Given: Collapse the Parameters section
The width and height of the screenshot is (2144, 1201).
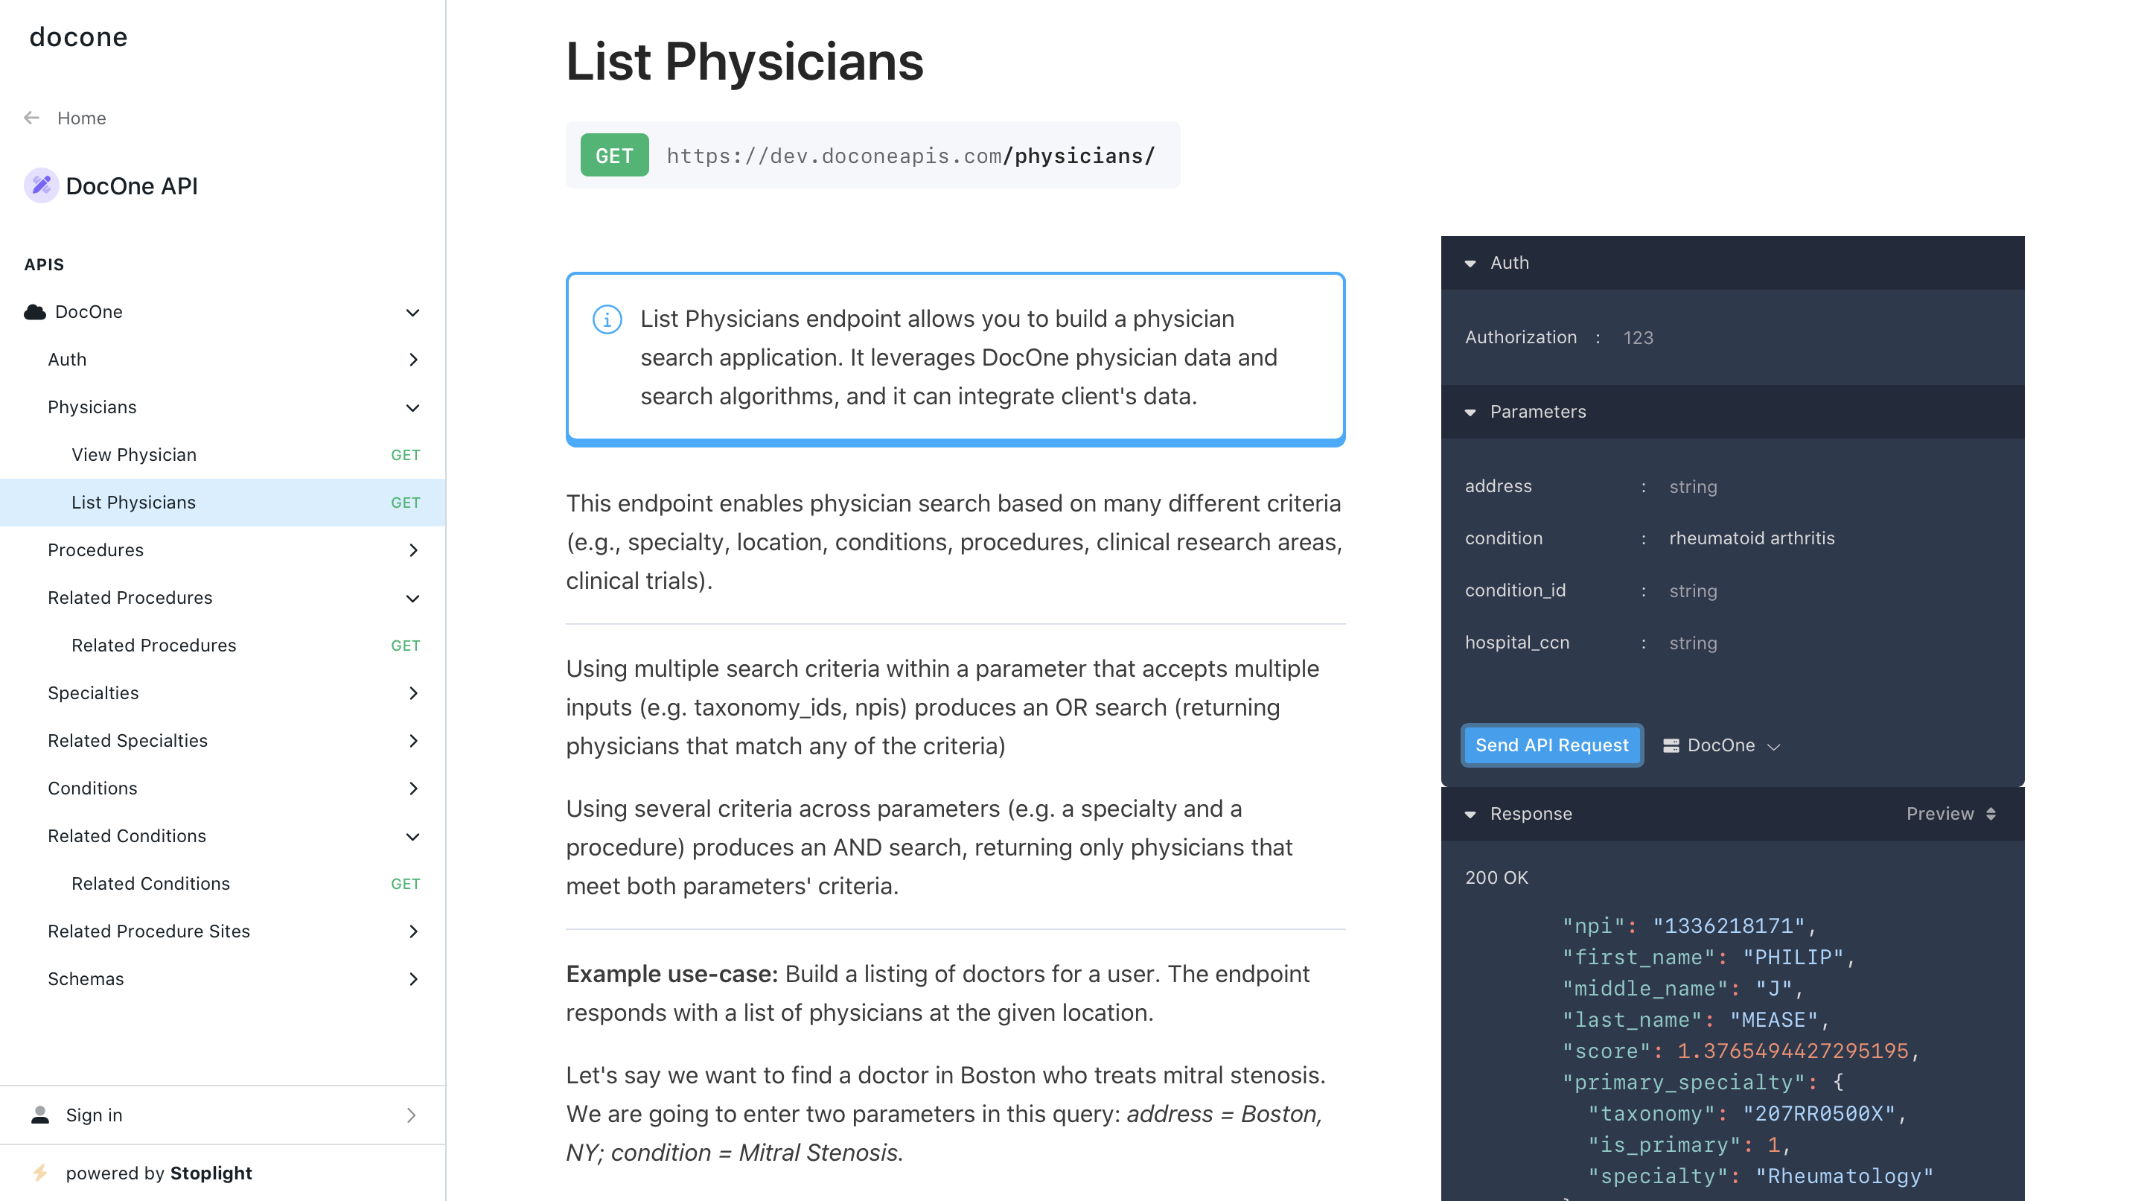Looking at the screenshot, I should click(x=1470, y=412).
